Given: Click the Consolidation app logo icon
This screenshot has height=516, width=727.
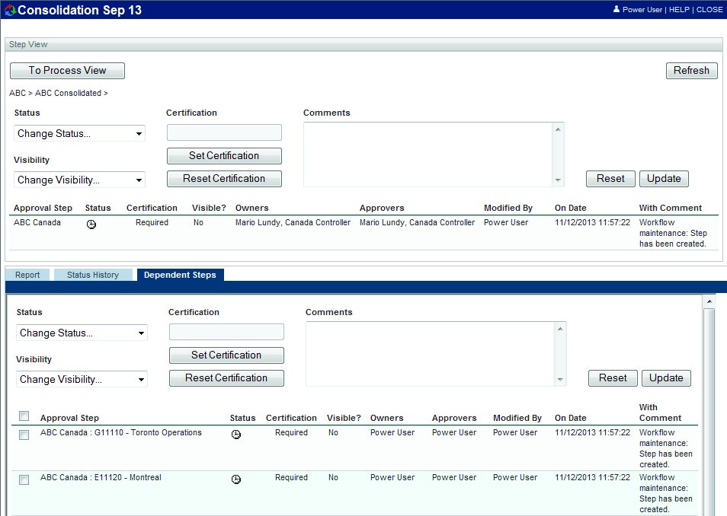Looking at the screenshot, I should pos(10,10).
